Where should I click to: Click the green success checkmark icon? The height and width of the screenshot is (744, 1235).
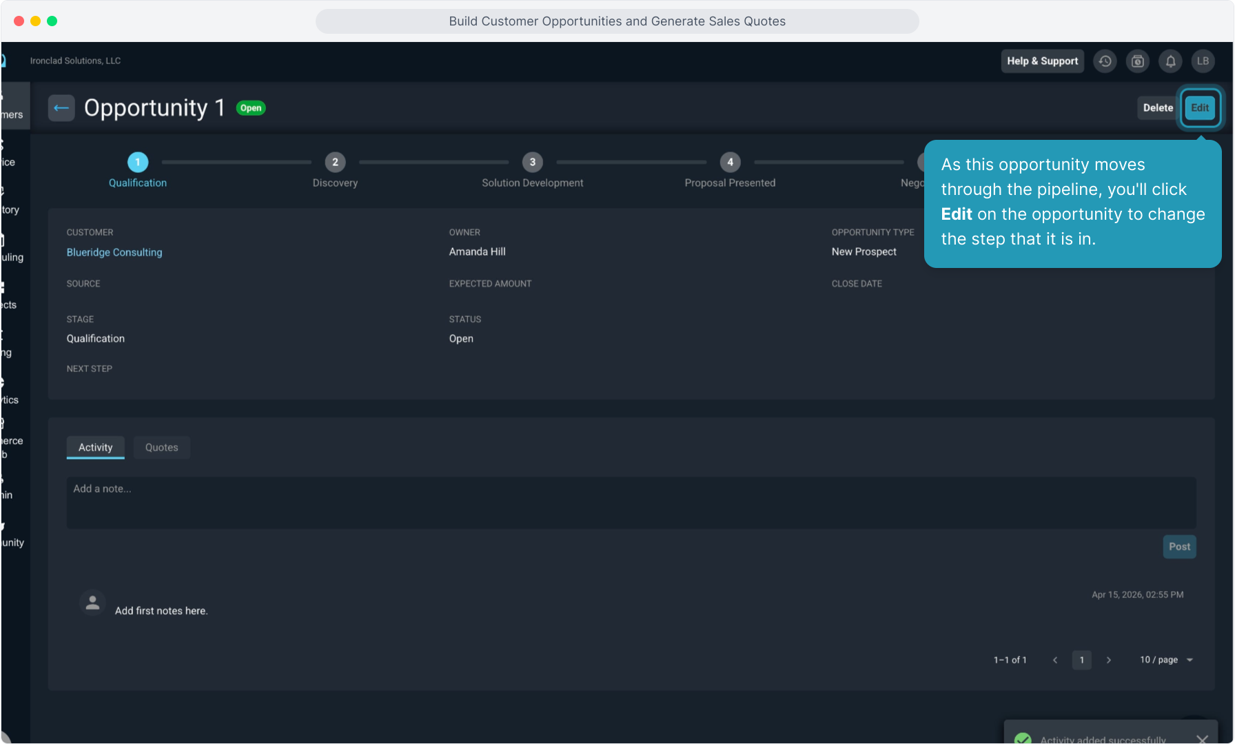click(1023, 738)
